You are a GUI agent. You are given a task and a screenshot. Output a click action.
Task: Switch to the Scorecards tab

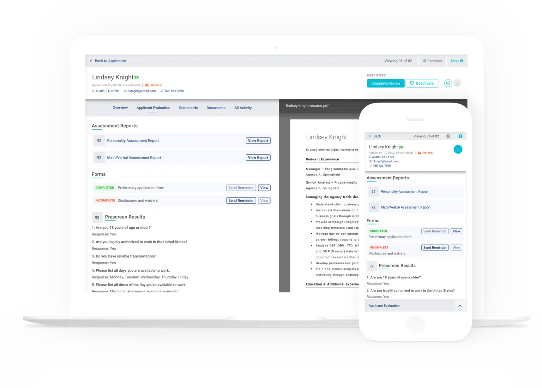[188, 108]
